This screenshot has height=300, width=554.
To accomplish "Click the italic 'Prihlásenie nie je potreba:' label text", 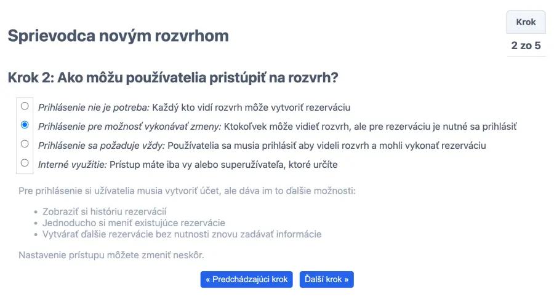I will click(94, 107).
